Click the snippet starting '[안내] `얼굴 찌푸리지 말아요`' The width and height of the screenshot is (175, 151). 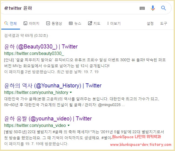pos(85,63)
